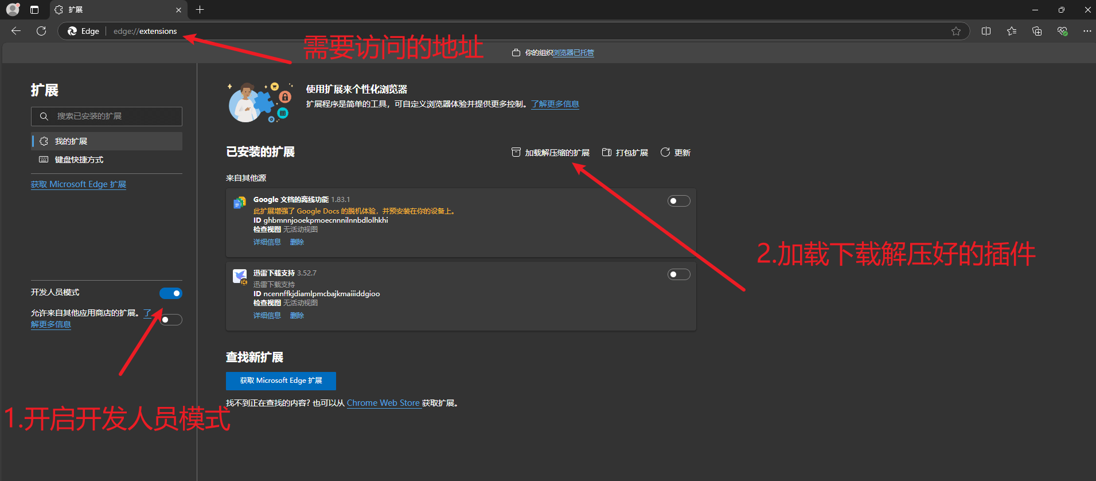
Task: Open the tab actions menu icon
Action: coord(34,10)
